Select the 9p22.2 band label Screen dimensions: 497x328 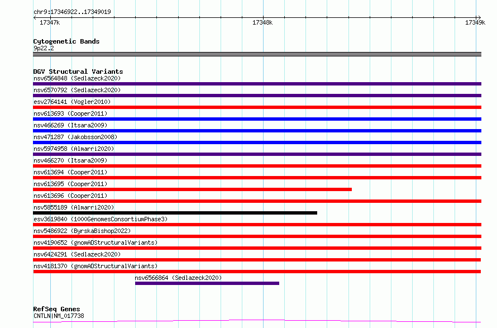44,48
